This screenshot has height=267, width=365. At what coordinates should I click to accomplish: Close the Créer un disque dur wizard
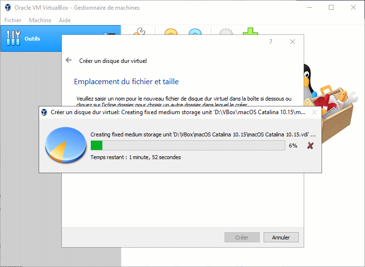[293, 42]
